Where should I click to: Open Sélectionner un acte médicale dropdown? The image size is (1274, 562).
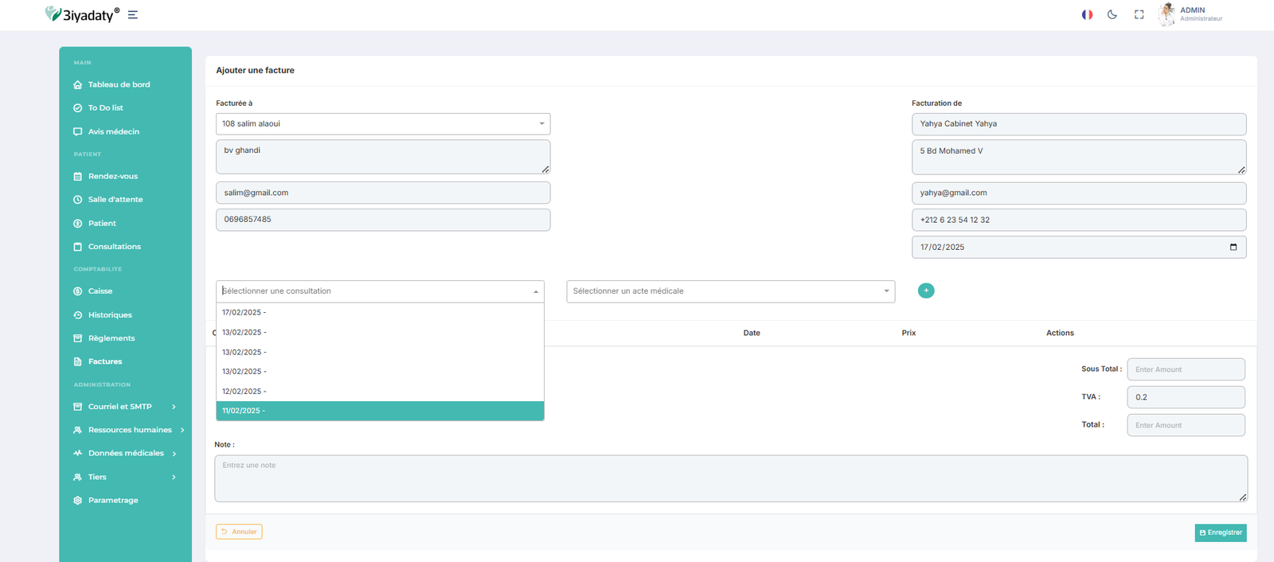click(x=730, y=291)
